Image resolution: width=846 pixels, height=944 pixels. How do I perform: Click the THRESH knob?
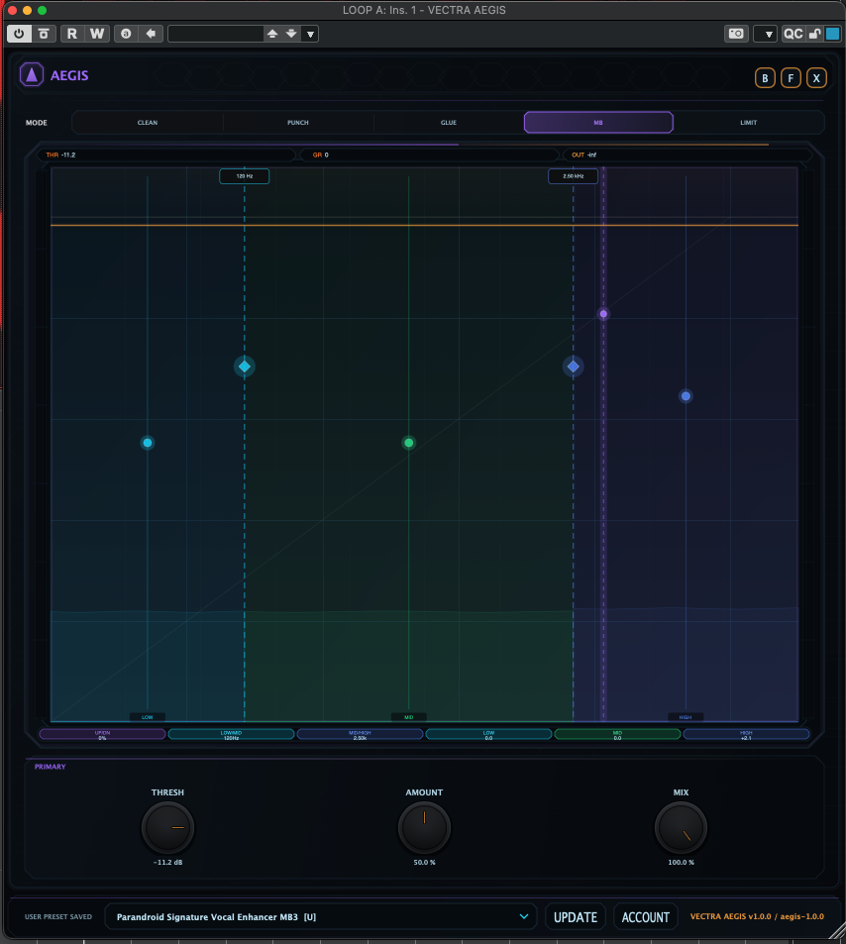click(168, 828)
